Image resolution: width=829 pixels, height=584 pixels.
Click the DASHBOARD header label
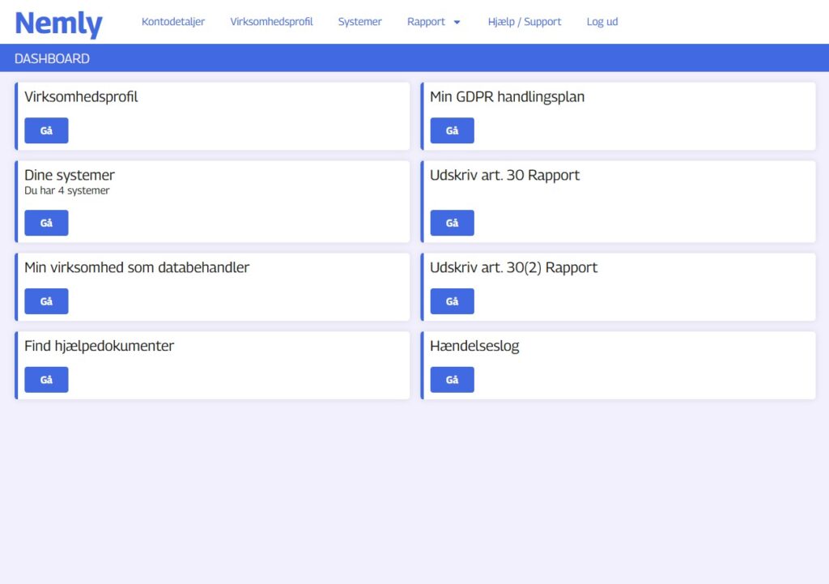point(52,59)
